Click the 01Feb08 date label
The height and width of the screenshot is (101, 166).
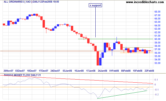pyautogui.click(x=114, y=71)
